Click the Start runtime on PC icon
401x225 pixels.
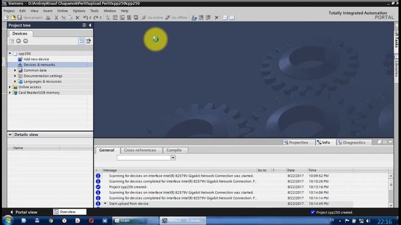point(136,17)
